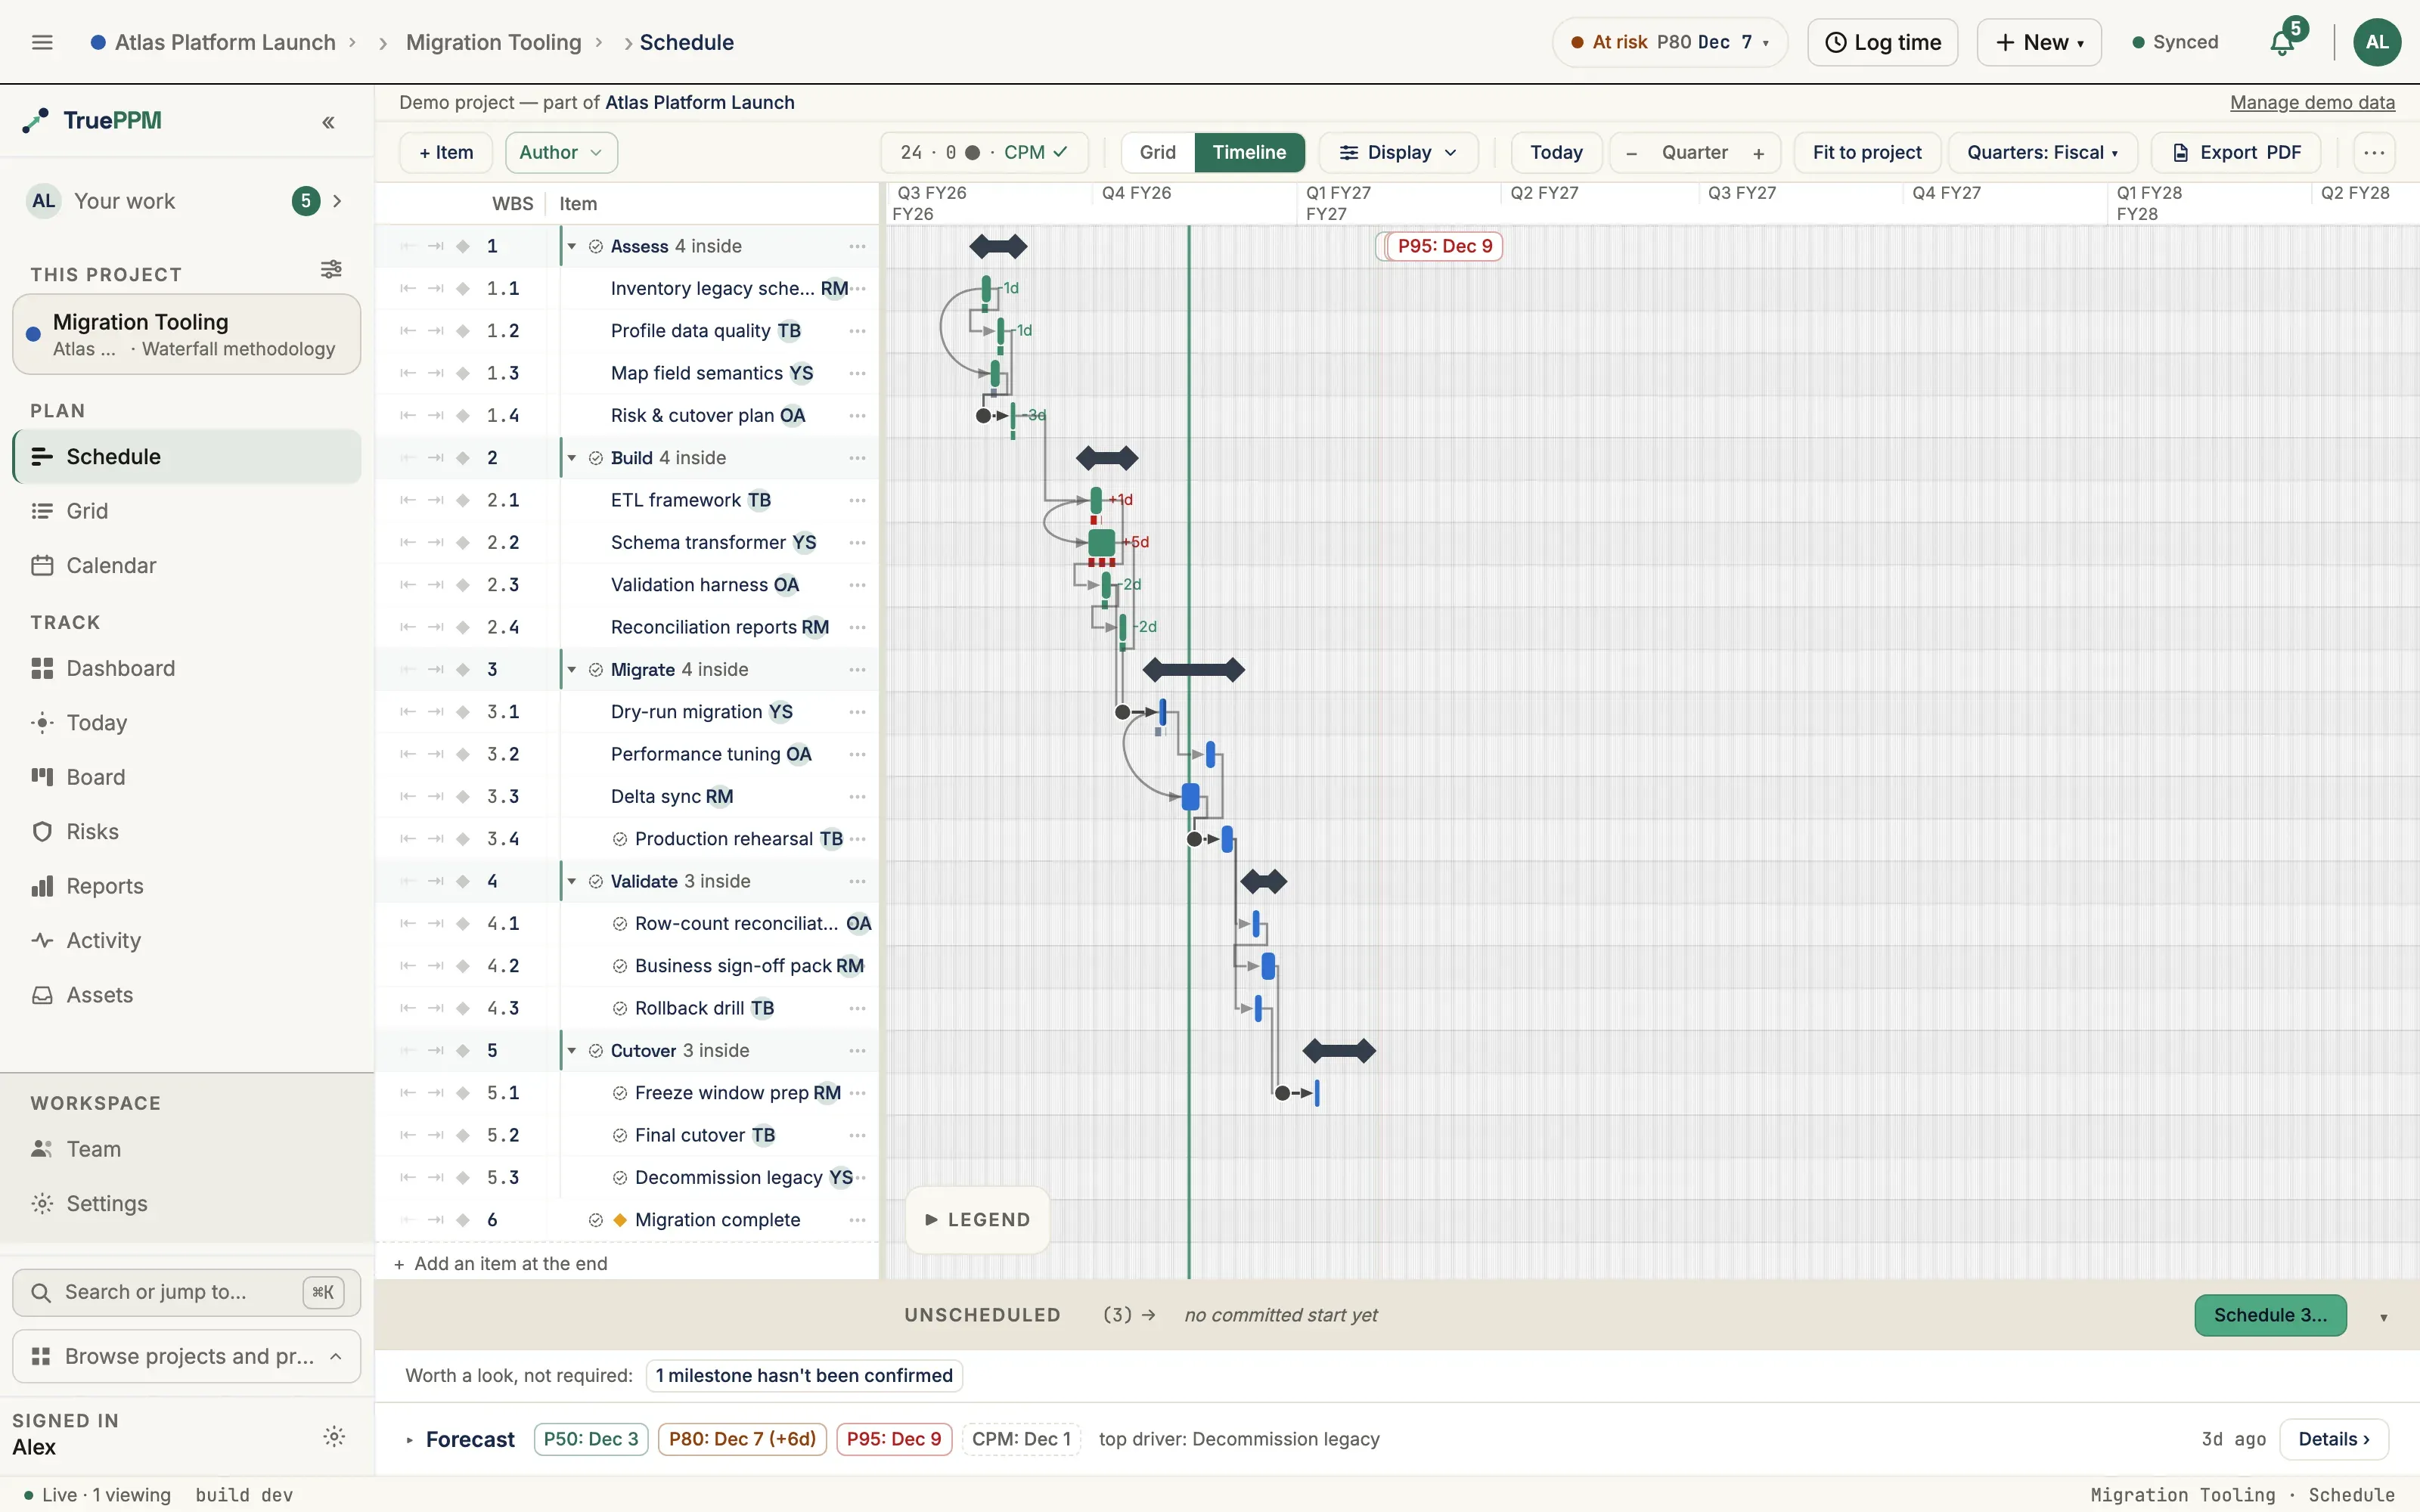Viewport: 2420px width, 1512px height.
Task: Click the Fit to project button
Action: click(x=1867, y=152)
